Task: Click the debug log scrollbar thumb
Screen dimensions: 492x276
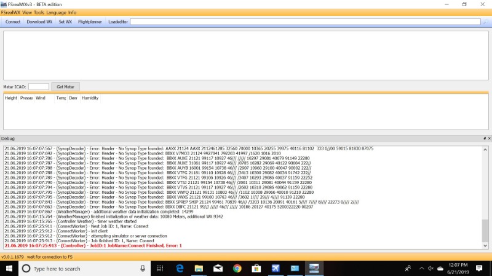Action: (x=485, y=231)
